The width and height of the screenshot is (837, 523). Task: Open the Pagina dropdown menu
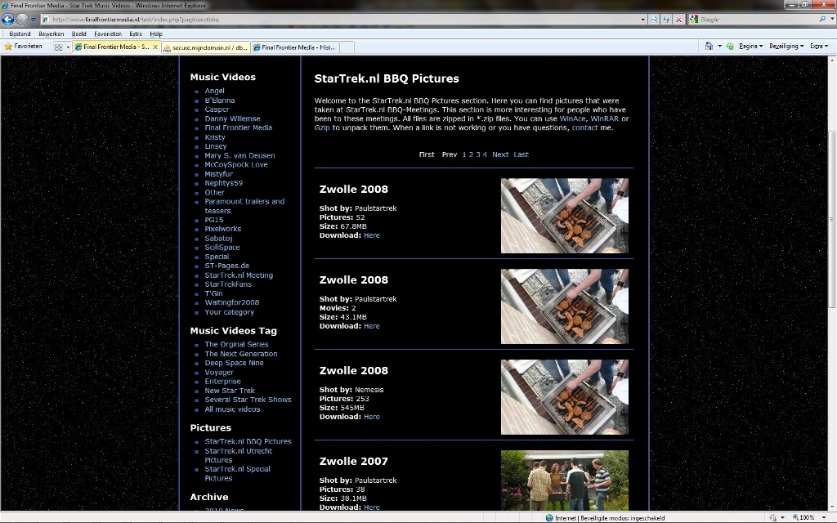click(x=750, y=47)
